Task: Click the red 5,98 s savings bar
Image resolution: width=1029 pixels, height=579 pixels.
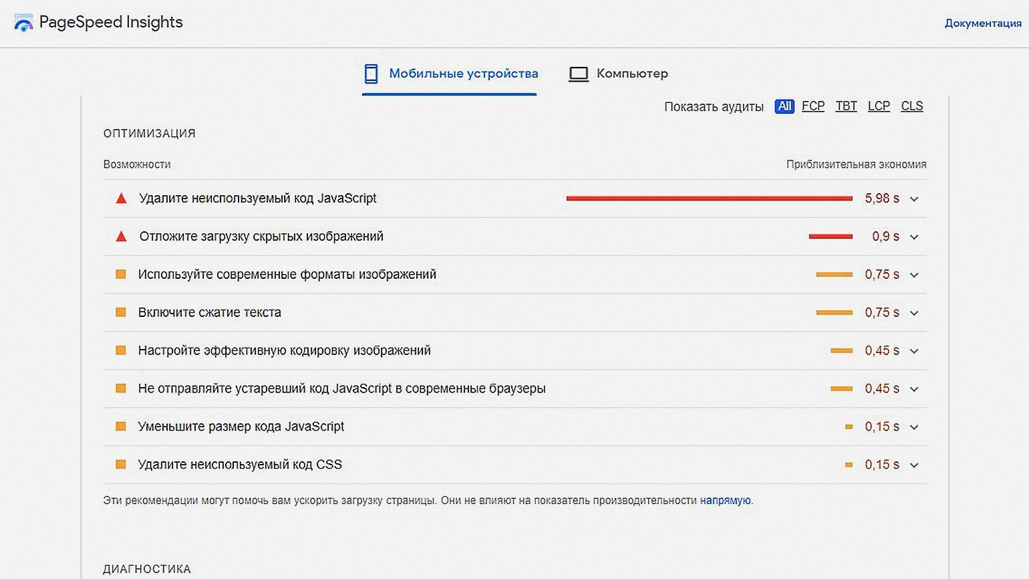Action: coord(709,199)
